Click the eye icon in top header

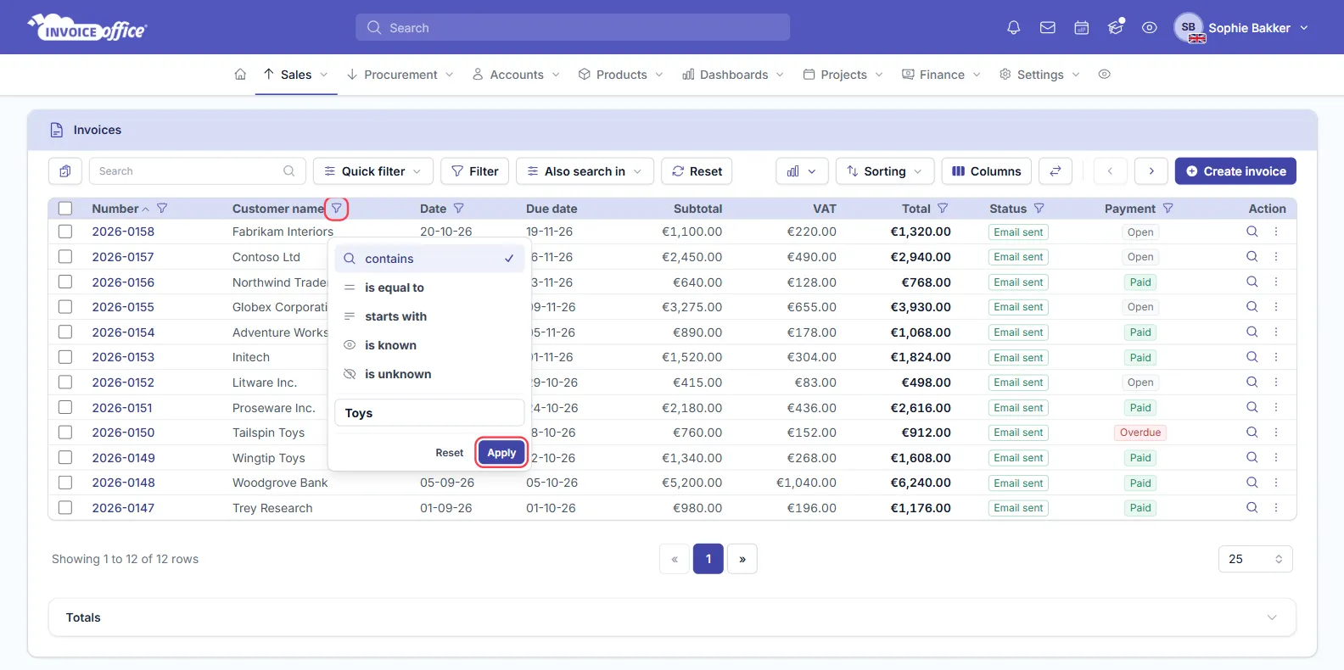pos(1150,28)
